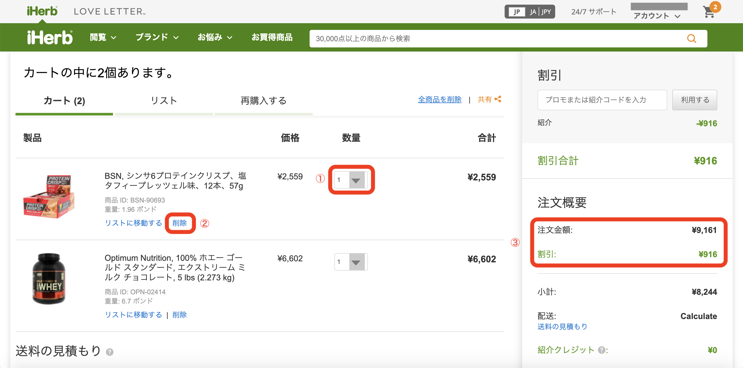743x368 pixels.
Task: Open quantity dropdown for Optimum Nutrition whey
Action: point(351,262)
